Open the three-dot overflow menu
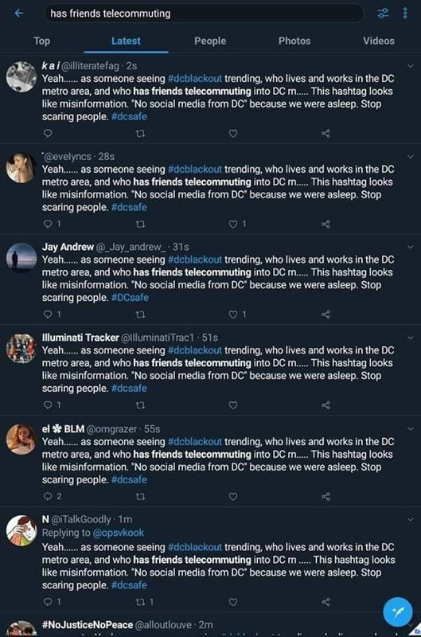The width and height of the screenshot is (421, 637). (x=405, y=14)
